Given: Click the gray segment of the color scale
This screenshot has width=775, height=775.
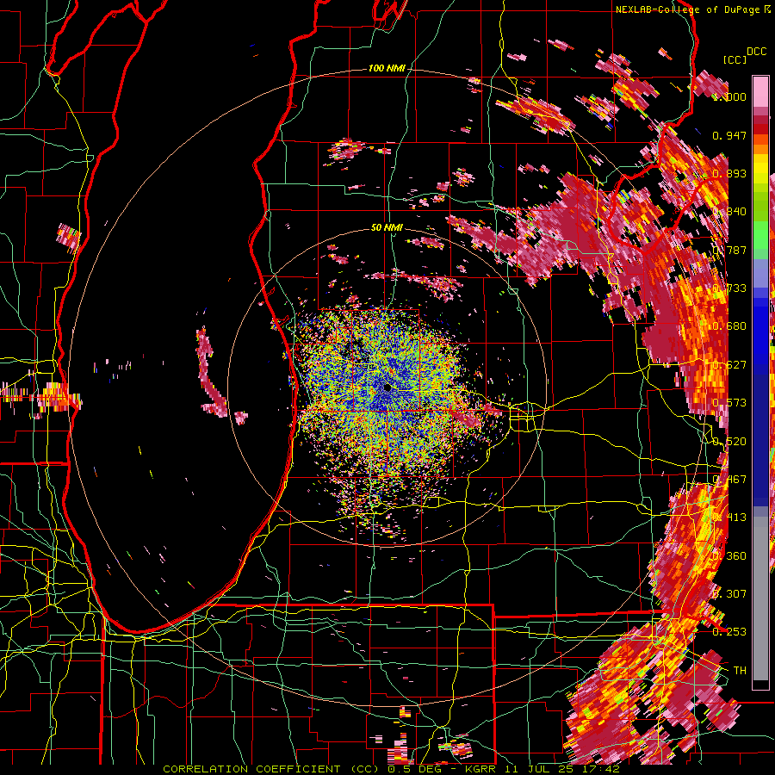Looking at the screenshot, I should click(760, 598).
